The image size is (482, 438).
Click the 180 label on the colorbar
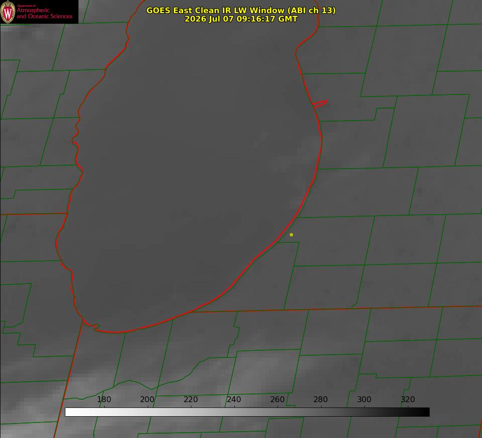click(x=104, y=399)
